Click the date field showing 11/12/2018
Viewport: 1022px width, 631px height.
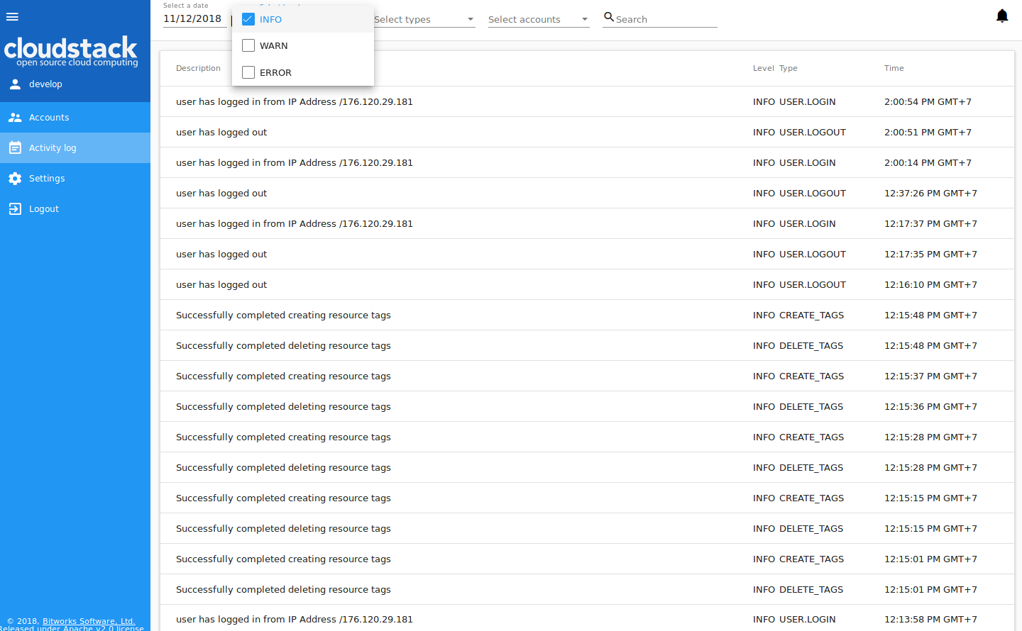192,19
